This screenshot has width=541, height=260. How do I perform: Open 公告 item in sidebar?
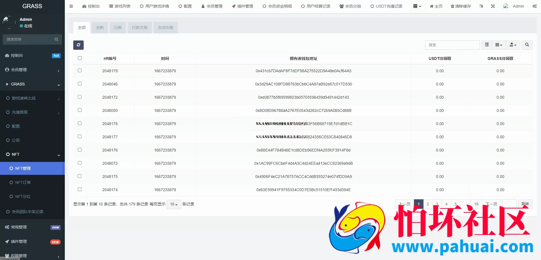pyautogui.click(x=32, y=140)
